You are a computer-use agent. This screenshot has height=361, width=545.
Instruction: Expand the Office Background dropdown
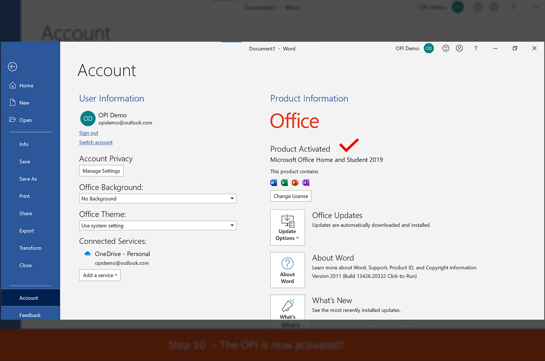click(x=158, y=198)
